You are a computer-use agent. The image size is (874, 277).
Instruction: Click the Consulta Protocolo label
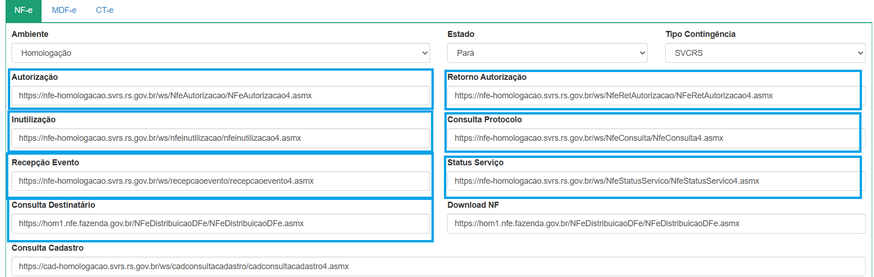(485, 120)
